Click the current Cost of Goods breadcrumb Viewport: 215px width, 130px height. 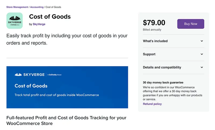[53, 7]
